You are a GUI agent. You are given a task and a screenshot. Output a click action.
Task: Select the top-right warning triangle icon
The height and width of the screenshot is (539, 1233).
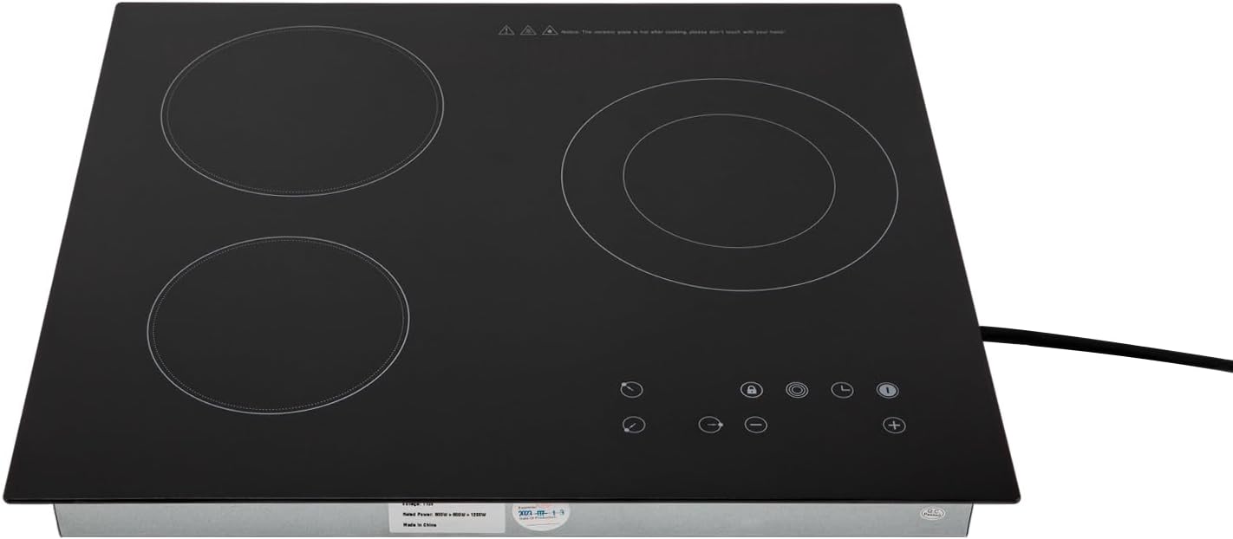(x=549, y=30)
